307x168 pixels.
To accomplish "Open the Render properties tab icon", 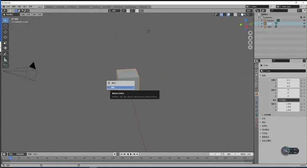I will [257, 71].
